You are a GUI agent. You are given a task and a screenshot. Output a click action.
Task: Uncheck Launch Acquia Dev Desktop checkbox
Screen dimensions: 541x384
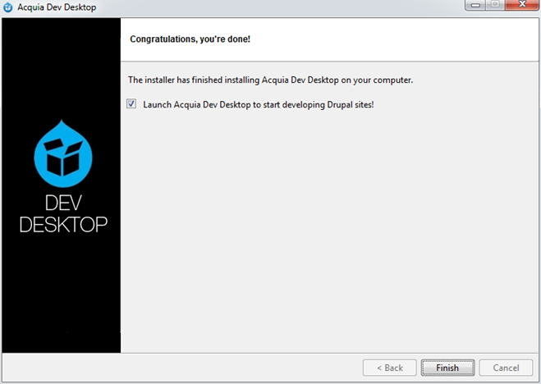tap(131, 103)
